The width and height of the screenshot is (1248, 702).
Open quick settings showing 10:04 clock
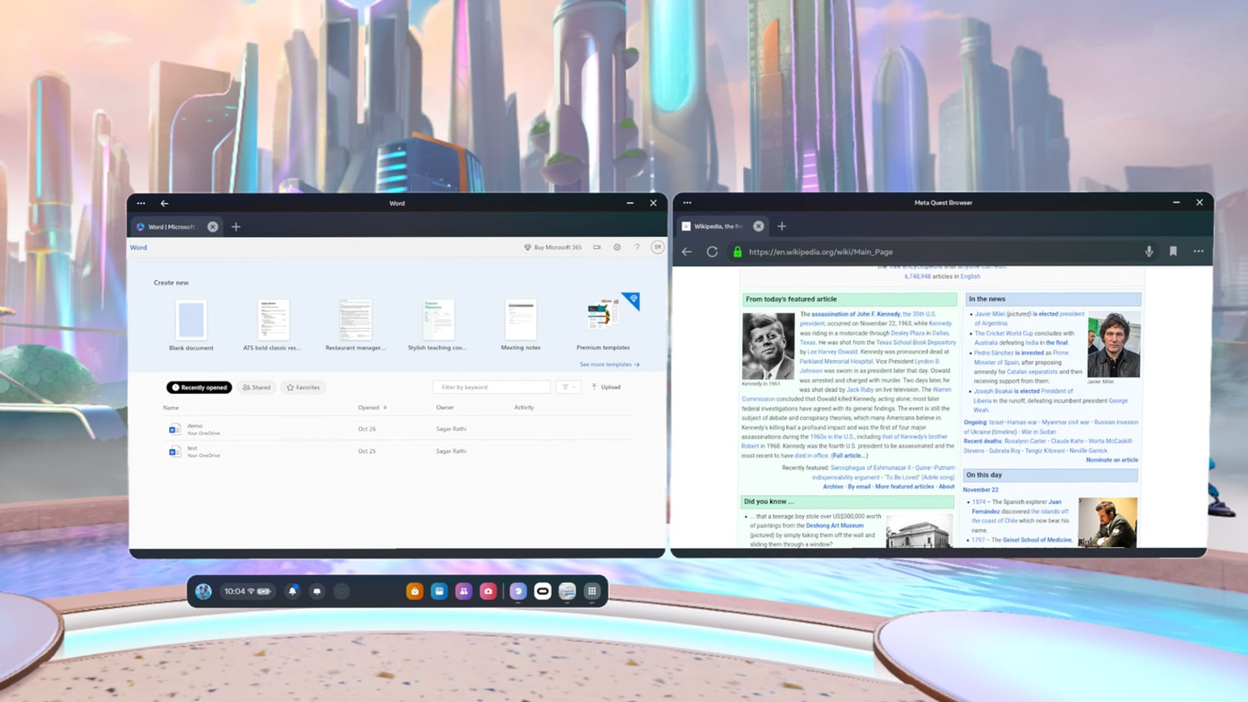pyautogui.click(x=247, y=591)
